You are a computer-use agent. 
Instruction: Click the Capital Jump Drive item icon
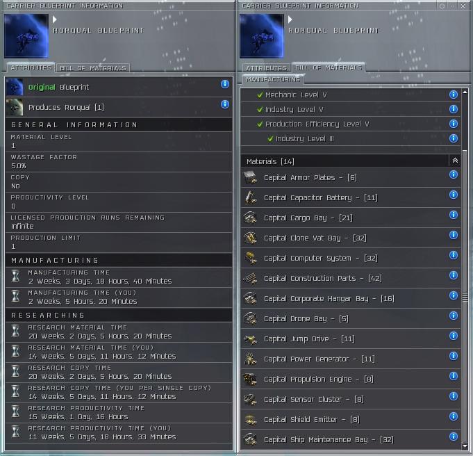250,339
